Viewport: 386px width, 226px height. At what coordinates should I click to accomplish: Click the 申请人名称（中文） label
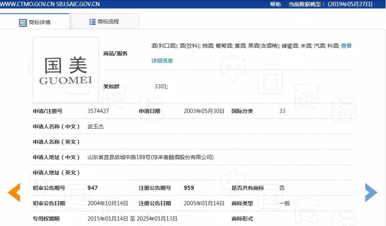56,126
